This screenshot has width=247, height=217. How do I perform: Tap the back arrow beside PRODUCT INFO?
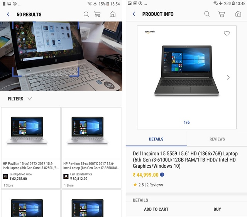(134, 14)
